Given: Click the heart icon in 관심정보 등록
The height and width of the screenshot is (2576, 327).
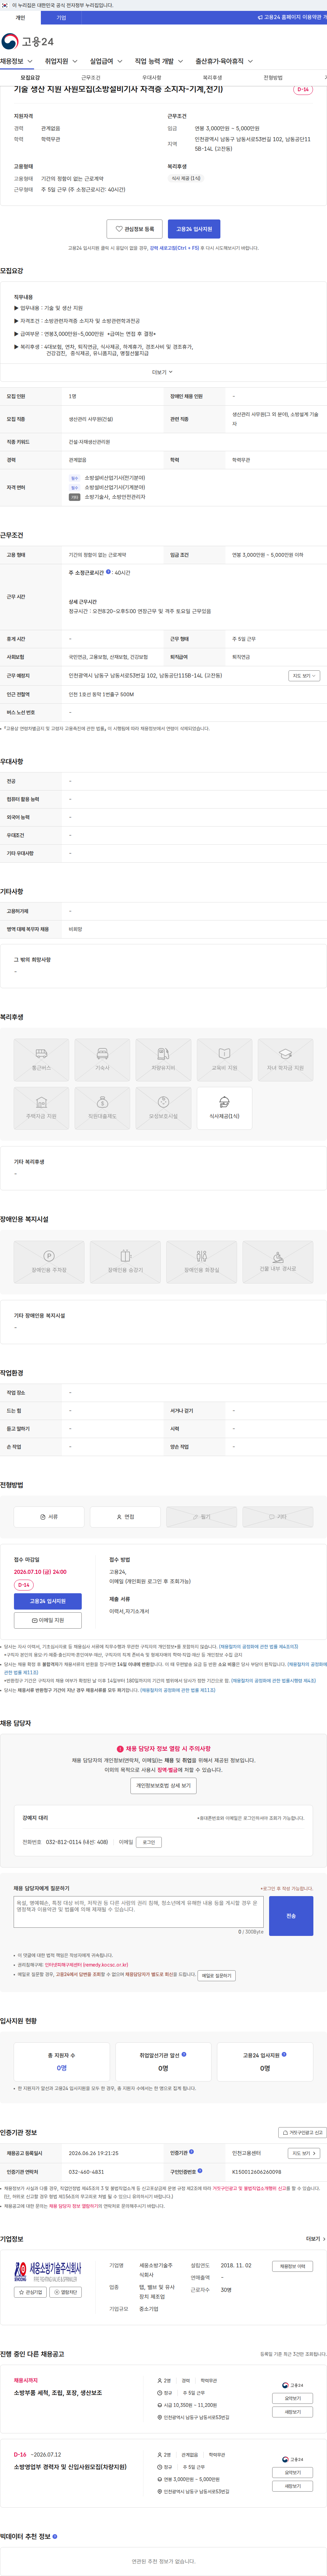Looking at the screenshot, I should (119, 229).
